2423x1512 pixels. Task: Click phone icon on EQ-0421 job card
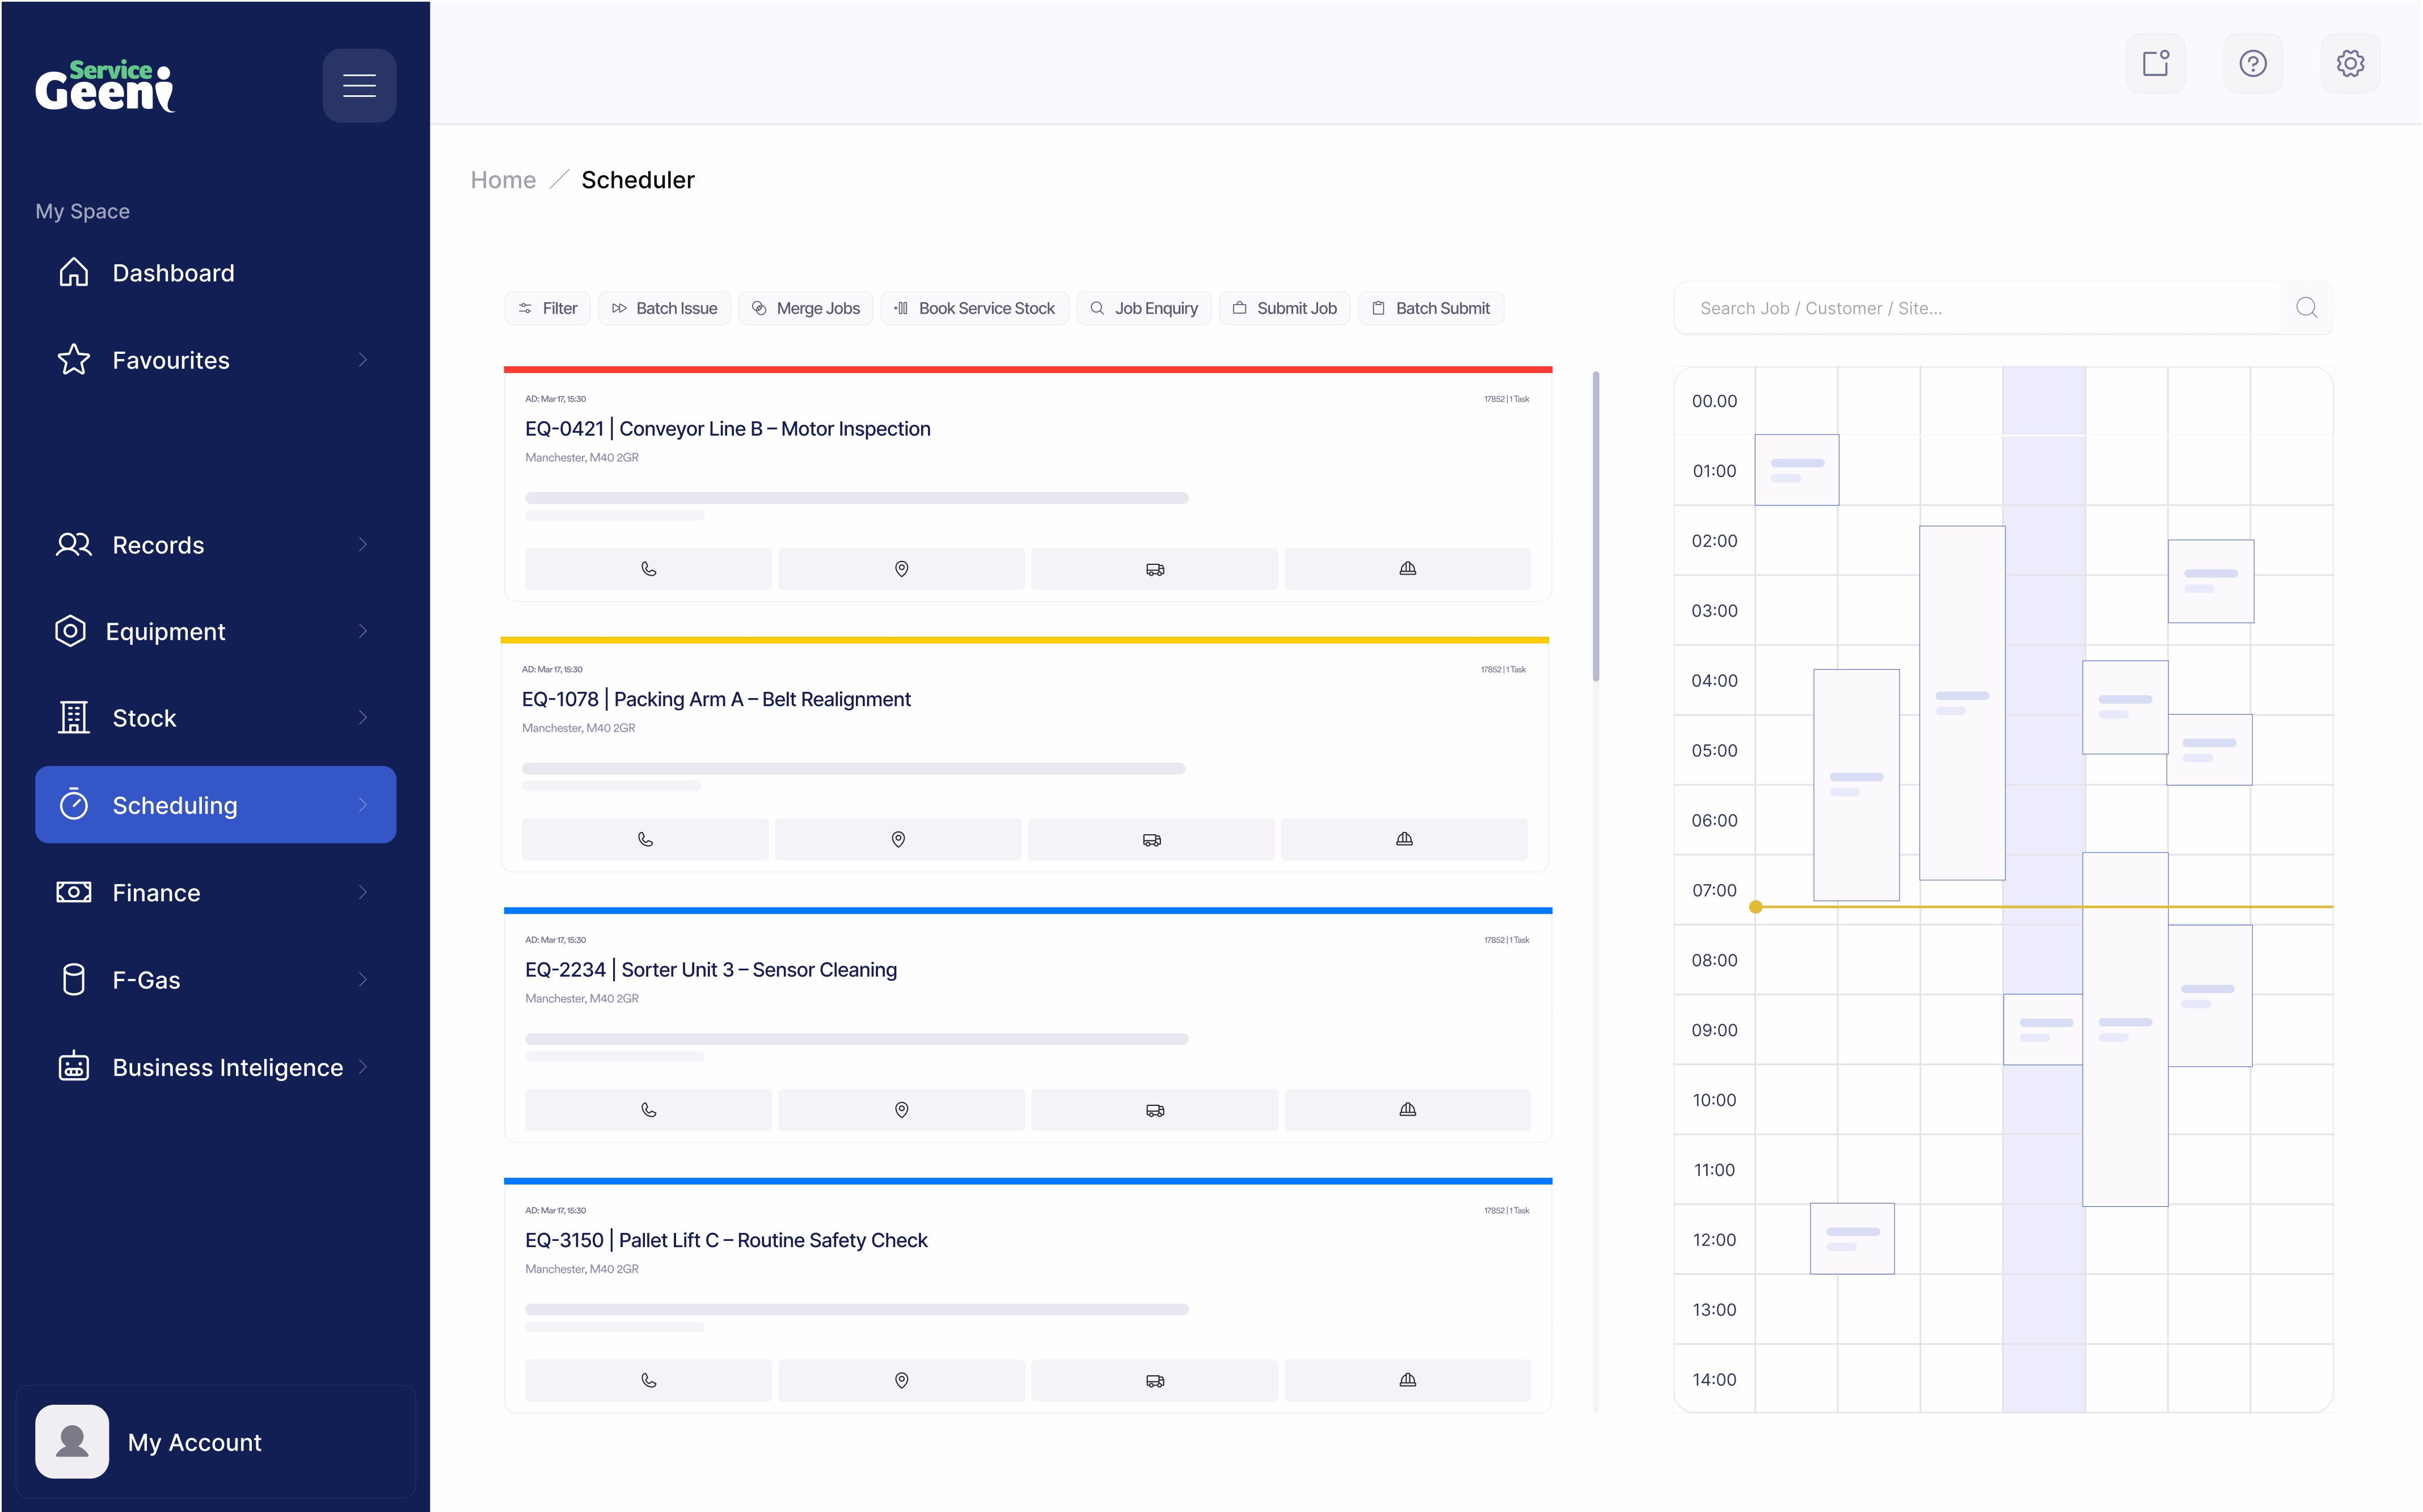click(648, 569)
